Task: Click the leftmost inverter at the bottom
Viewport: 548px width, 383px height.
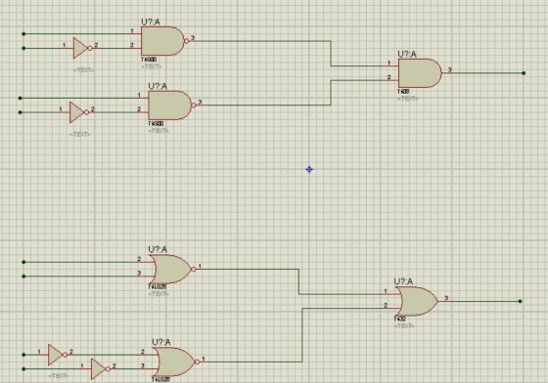Action: coord(56,355)
